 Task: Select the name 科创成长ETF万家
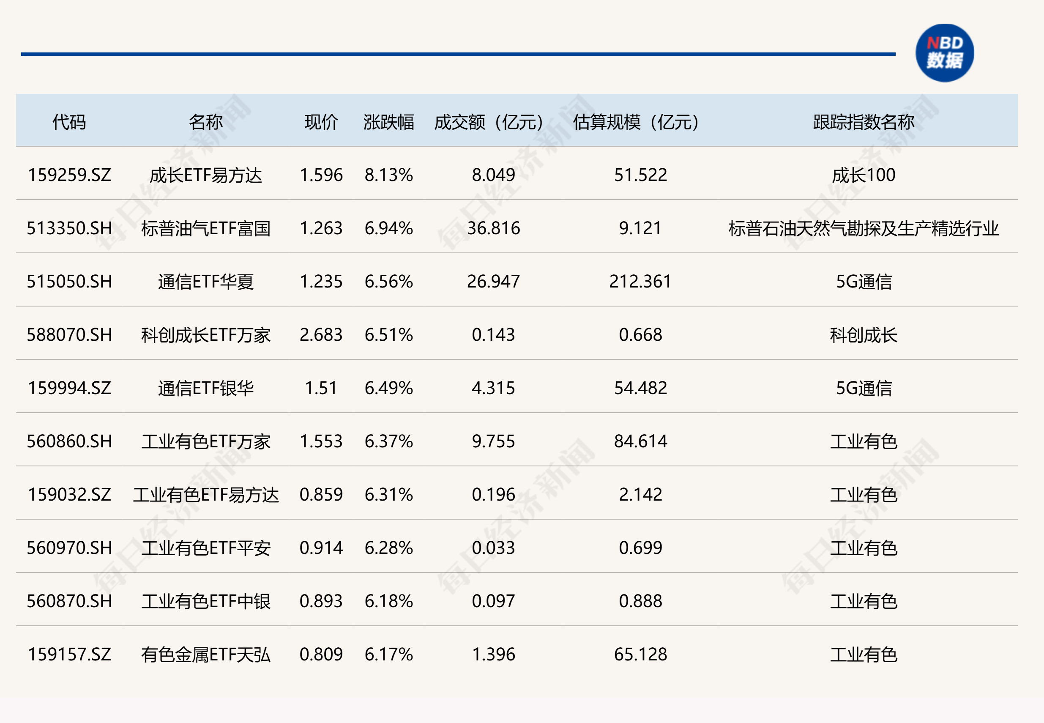click(x=205, y=335)
